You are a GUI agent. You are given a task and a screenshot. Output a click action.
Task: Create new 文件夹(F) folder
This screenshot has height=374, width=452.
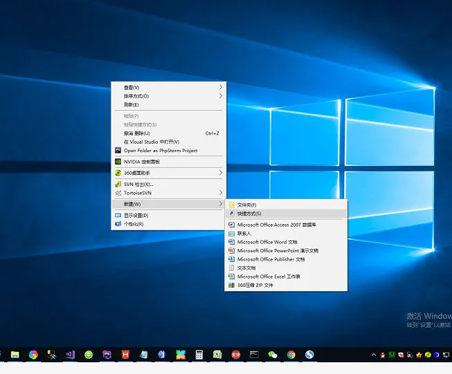246,205
